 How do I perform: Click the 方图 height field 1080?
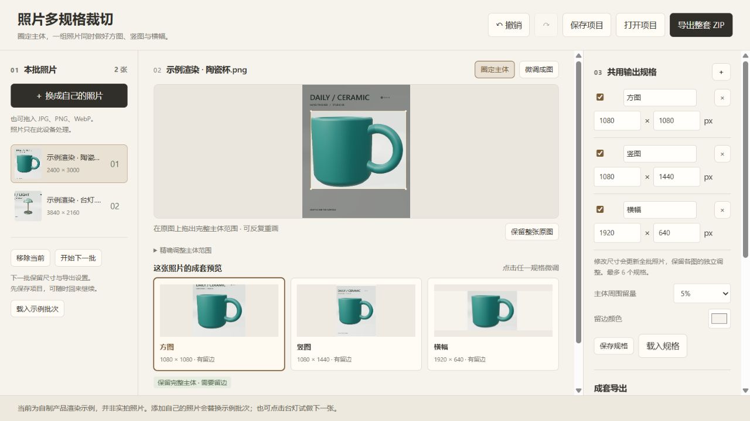click(x=677, y=120)
